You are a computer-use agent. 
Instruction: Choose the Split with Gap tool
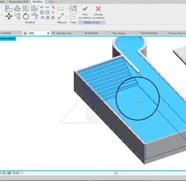47,7
